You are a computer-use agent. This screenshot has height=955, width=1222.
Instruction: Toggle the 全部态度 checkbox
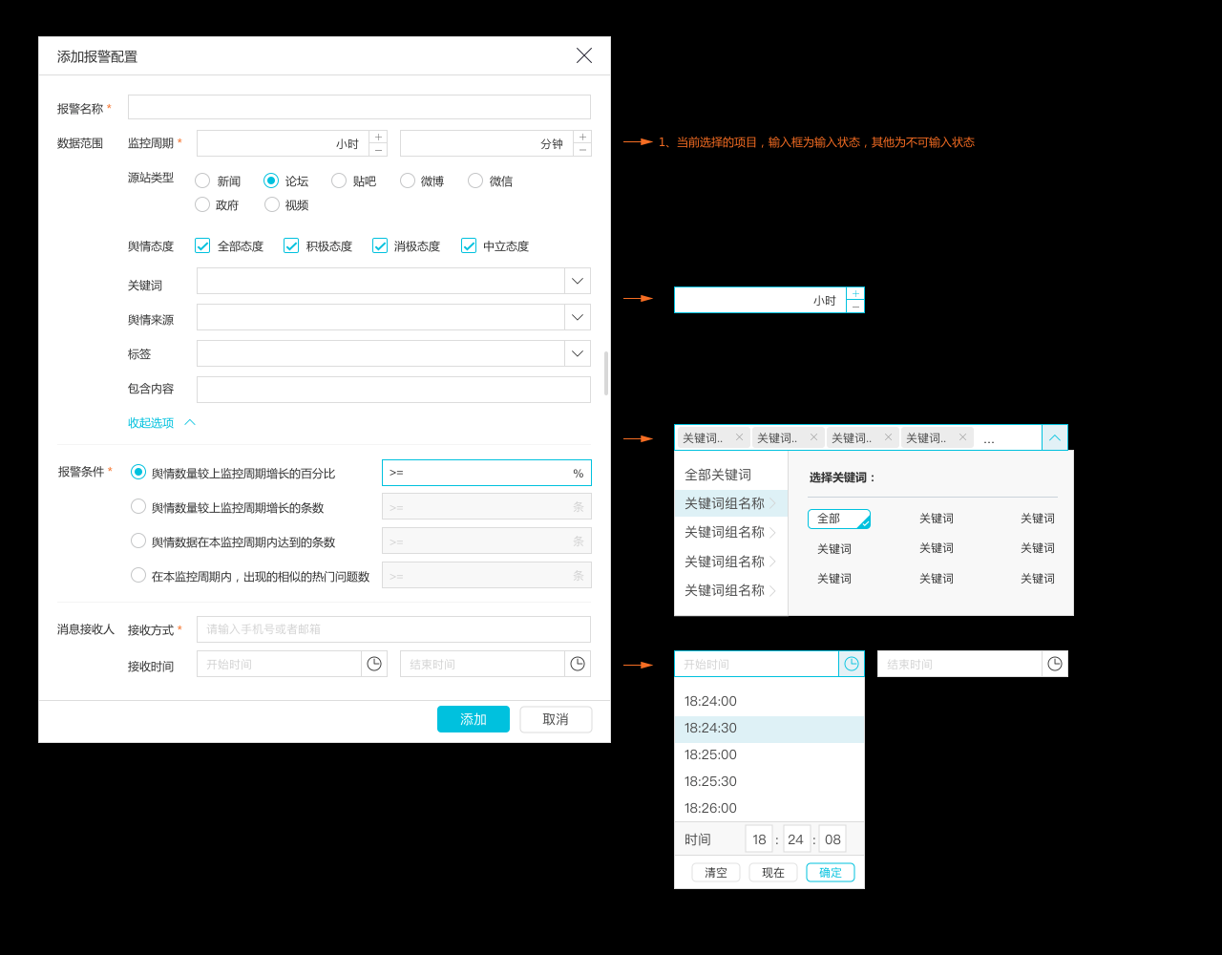point(202,245)
